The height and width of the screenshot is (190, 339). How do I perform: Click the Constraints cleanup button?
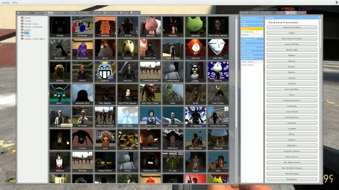click(292, 106)
